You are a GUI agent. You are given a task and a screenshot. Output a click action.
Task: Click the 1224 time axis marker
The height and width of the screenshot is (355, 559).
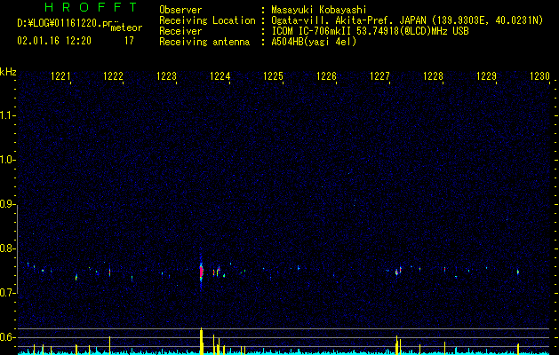(220, 76)
